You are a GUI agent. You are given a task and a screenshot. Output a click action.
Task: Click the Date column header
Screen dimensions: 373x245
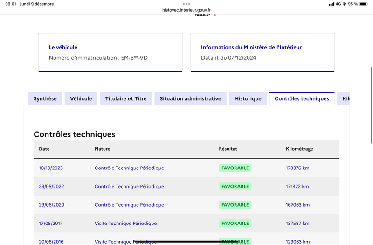(x=44, y=149)
